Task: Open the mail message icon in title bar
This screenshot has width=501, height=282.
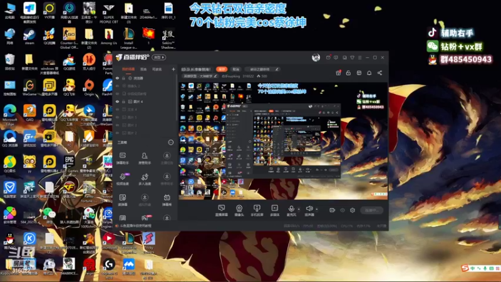Action: pyautogui.click(x=328, y=58)
